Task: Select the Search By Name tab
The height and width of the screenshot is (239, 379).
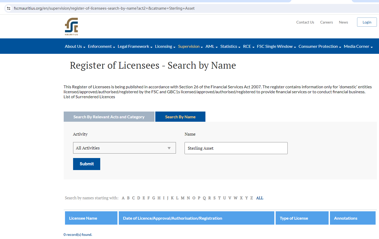Action: pos(180,117)
